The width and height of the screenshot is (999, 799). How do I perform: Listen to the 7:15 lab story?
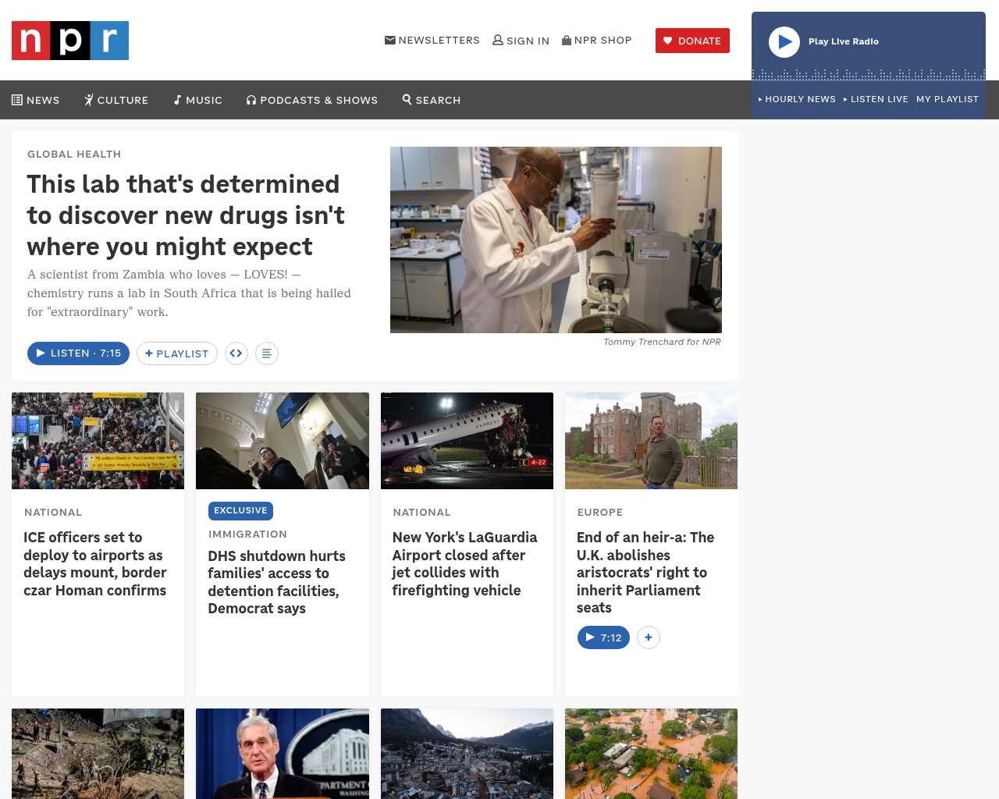pyautogui.click(x=78, y=353)
